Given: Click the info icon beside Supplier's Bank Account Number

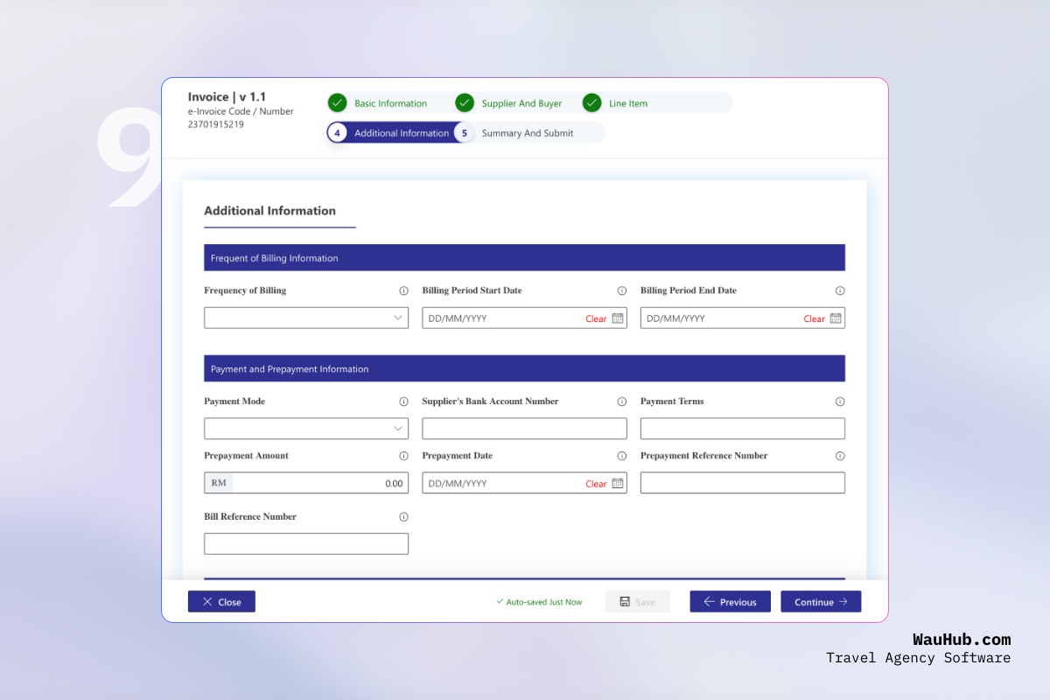Looking at the screenshot, I should [621, 401].
